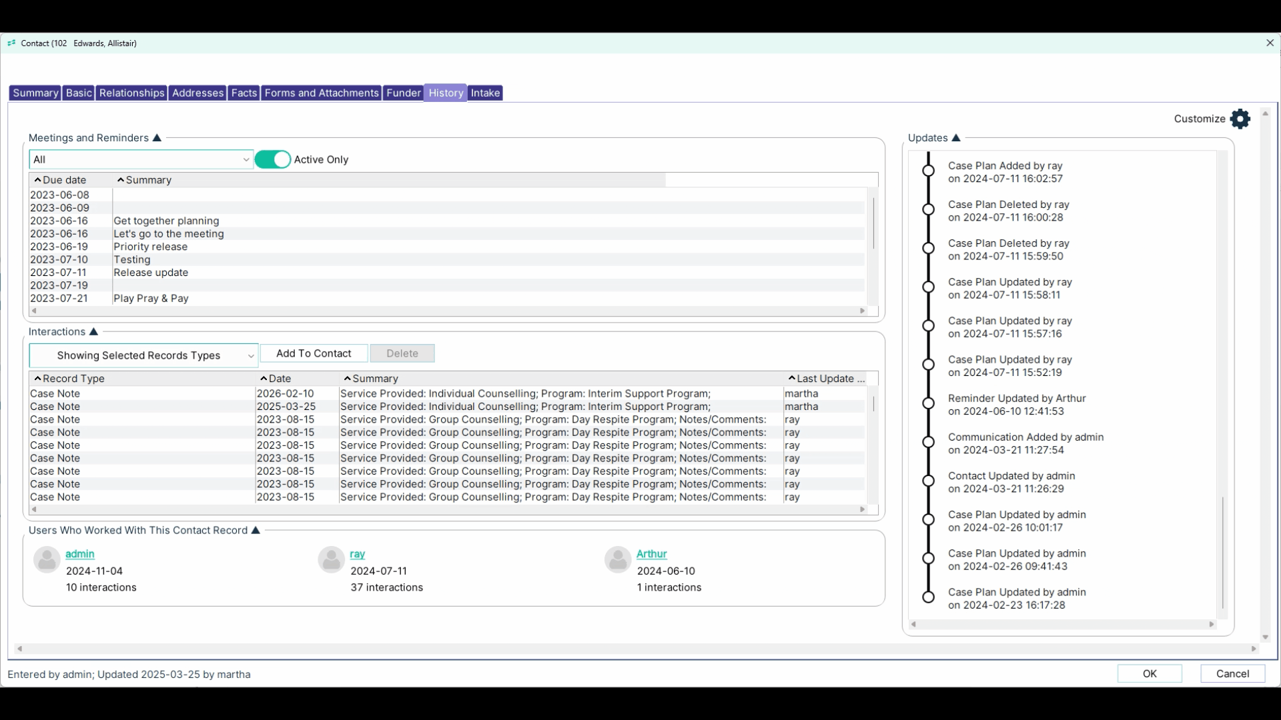Sort the interactions by the Date column

tap(280, 379)
